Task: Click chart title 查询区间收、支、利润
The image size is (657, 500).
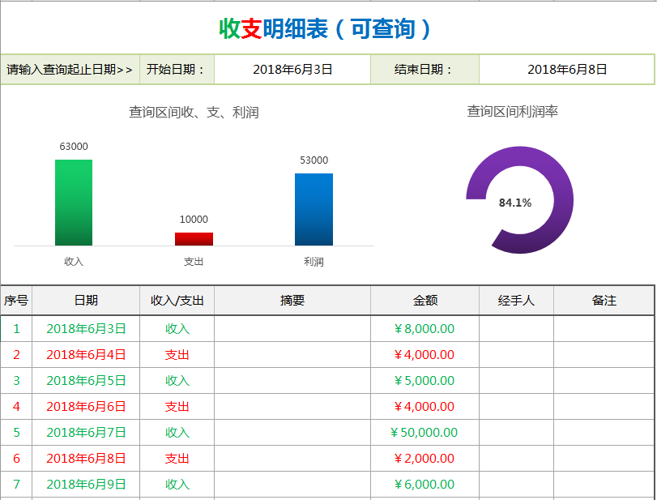Action: pyautogui.click(x=194, y=113)
